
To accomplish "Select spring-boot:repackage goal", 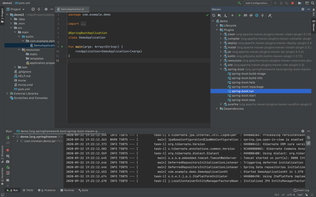I will point(245,87).
